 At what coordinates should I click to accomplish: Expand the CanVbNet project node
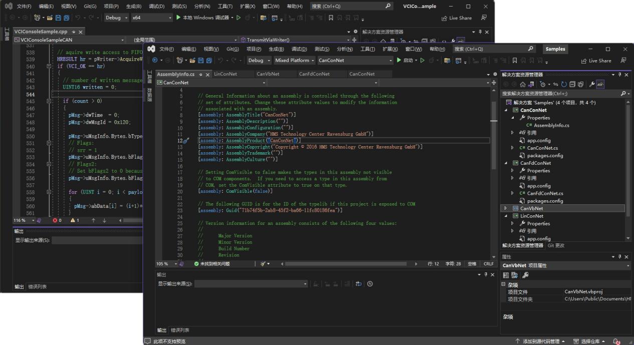click(x=505, y=208)
